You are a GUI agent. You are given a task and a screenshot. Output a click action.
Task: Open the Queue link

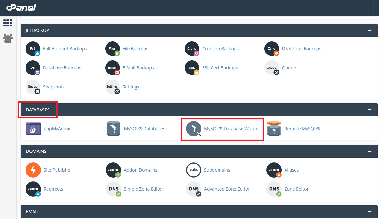(289, 68)
